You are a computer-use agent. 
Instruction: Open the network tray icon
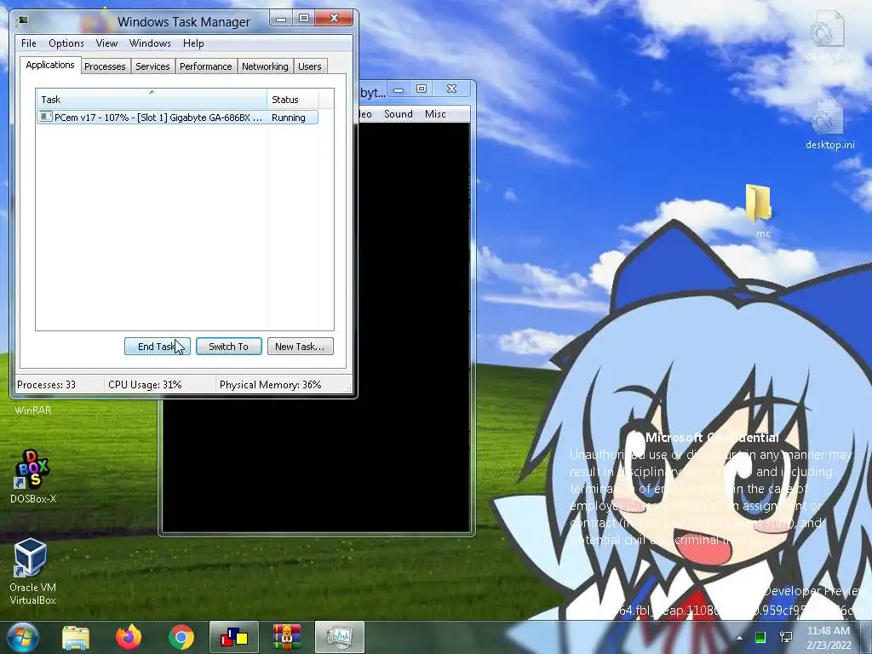tap(786, 637)
